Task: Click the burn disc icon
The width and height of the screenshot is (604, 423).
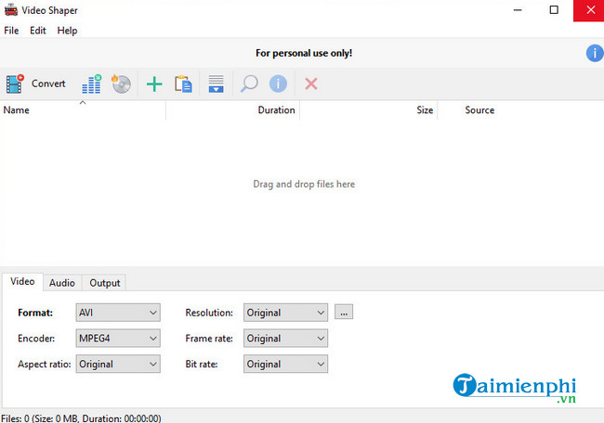Action: 121,84
